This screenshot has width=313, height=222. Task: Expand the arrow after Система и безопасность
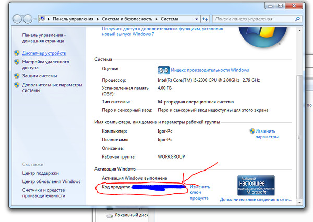click(156, 19)
